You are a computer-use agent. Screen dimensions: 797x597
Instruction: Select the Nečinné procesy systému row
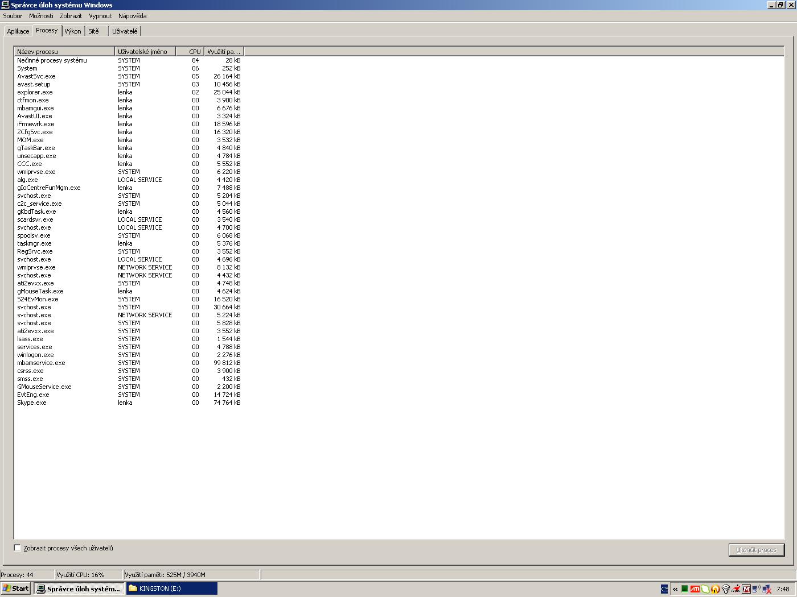point(129,60)
